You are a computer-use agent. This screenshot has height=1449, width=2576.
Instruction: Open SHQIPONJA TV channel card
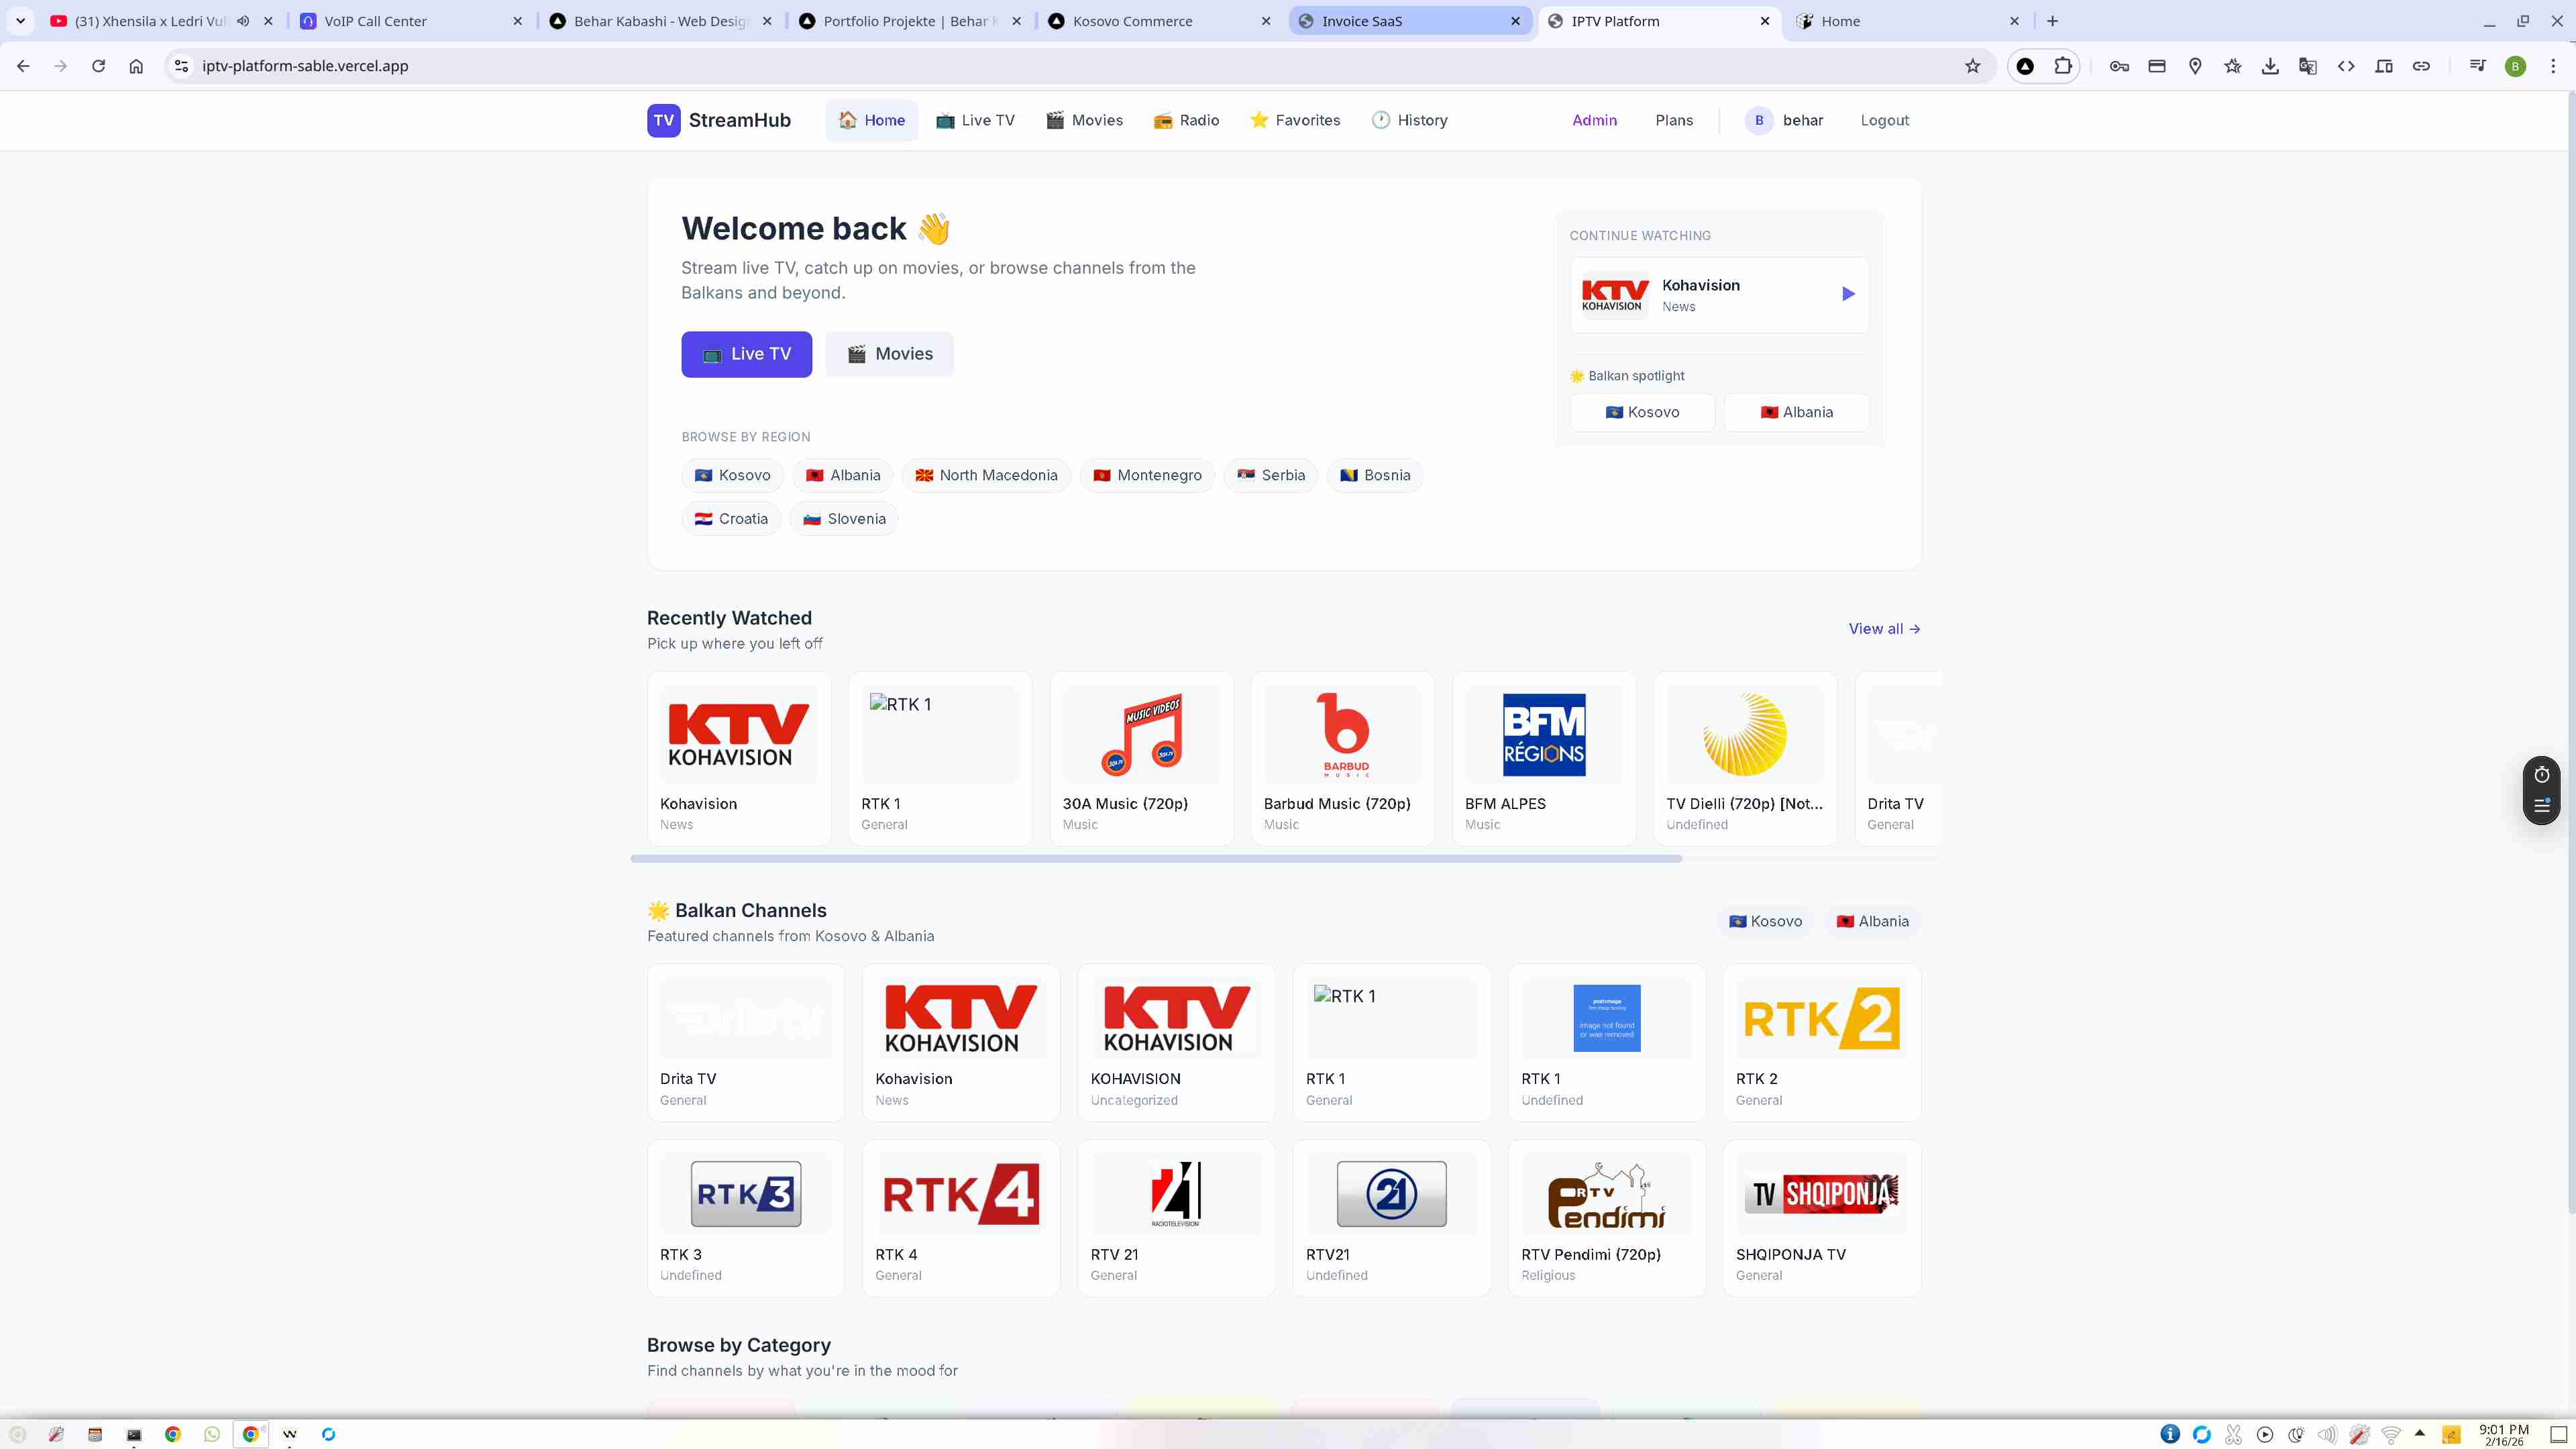point(1821,1218)
